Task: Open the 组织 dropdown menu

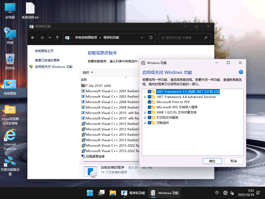Action: coord(88,73)
